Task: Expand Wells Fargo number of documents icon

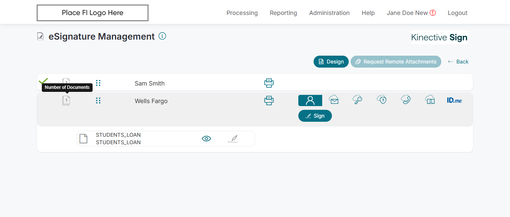Action: tap(66, 100)
